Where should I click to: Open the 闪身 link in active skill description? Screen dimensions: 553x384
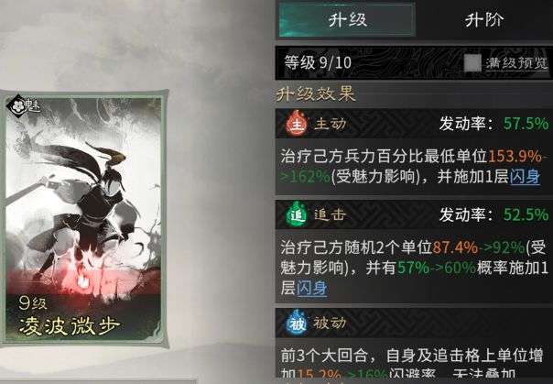click(525, 176)
